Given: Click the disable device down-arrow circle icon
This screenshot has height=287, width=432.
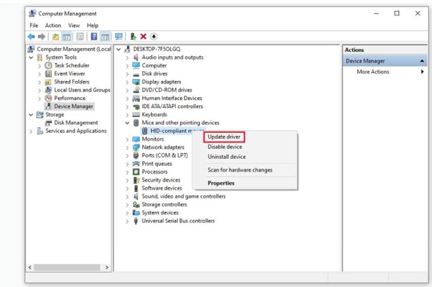Looking at the screenshot, I should (x=154, y=37).
